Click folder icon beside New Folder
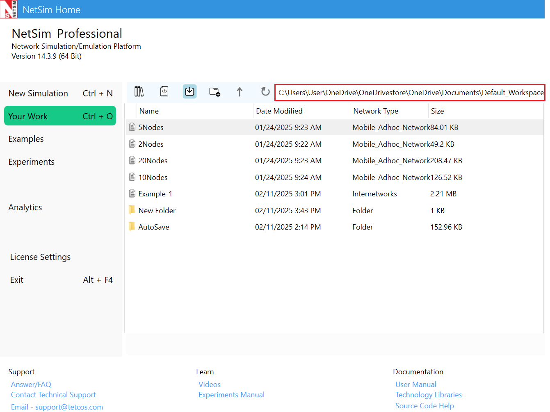The width and height of the screenshot is (550, 412). 132,210
